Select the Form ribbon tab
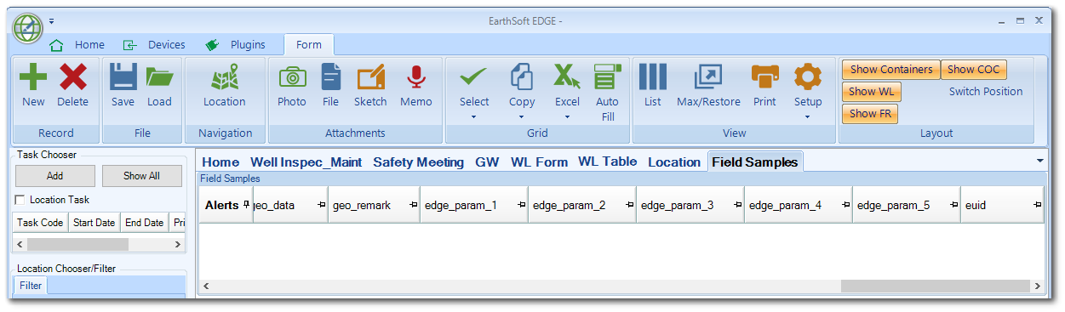 point(309,45)
